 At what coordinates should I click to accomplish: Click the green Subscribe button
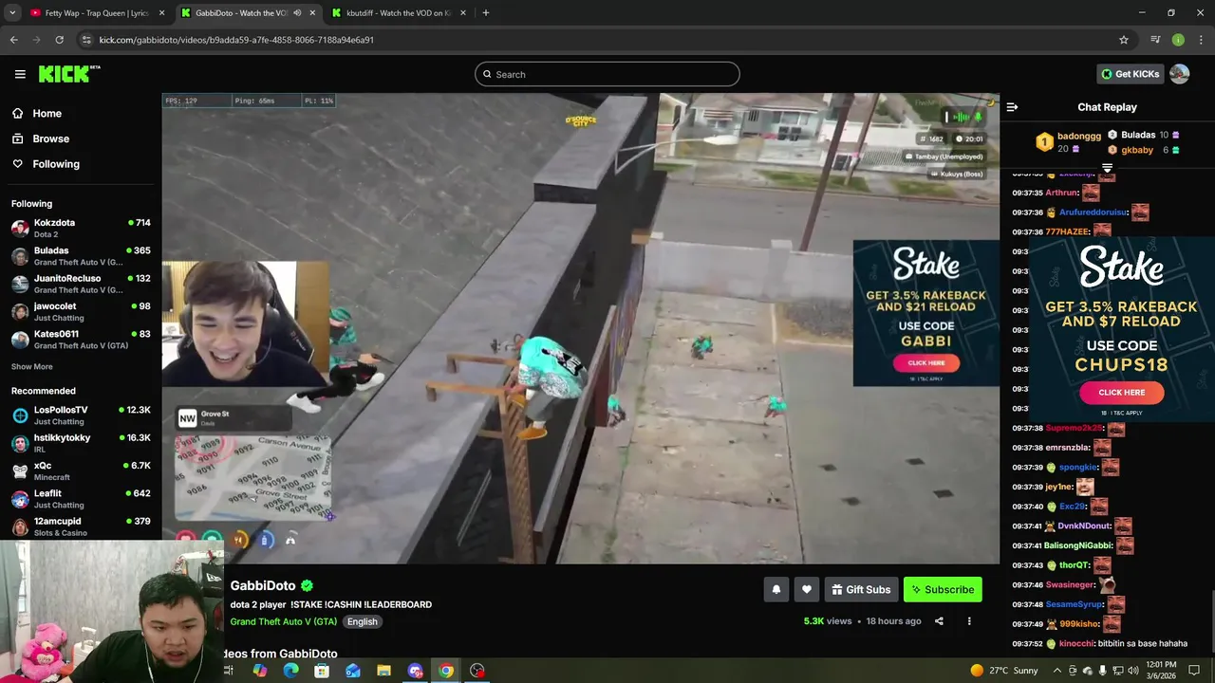[x=943, y=589]
